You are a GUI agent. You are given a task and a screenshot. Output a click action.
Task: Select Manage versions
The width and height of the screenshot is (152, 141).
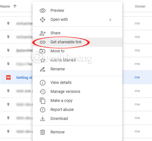click(x=77, y=91)
